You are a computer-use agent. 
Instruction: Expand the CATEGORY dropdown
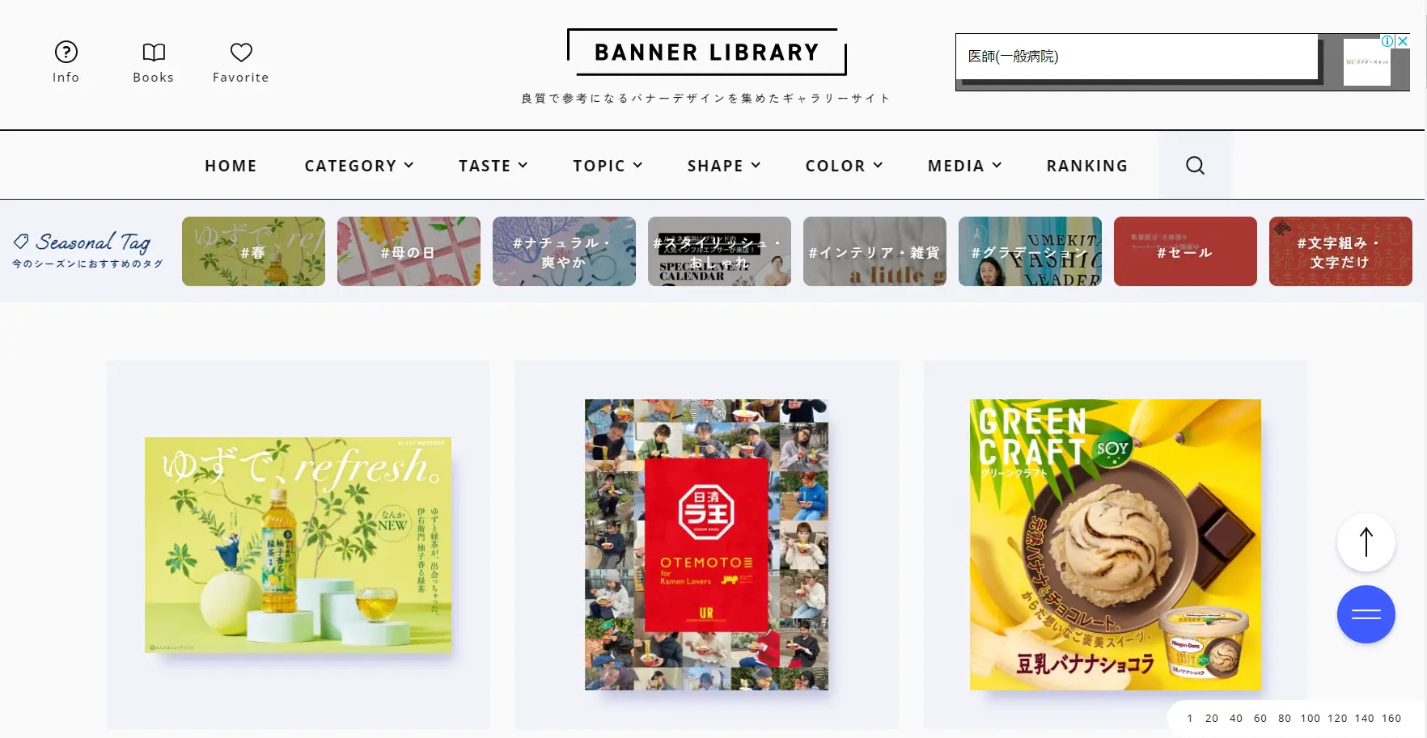pos(359,166)
